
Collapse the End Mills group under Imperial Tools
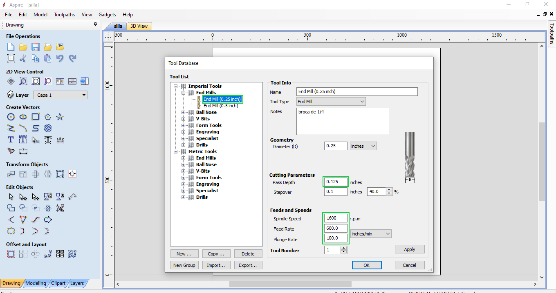184,93
